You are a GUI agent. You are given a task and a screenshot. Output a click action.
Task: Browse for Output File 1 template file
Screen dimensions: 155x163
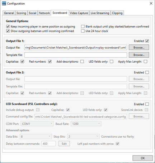[139, 55]
